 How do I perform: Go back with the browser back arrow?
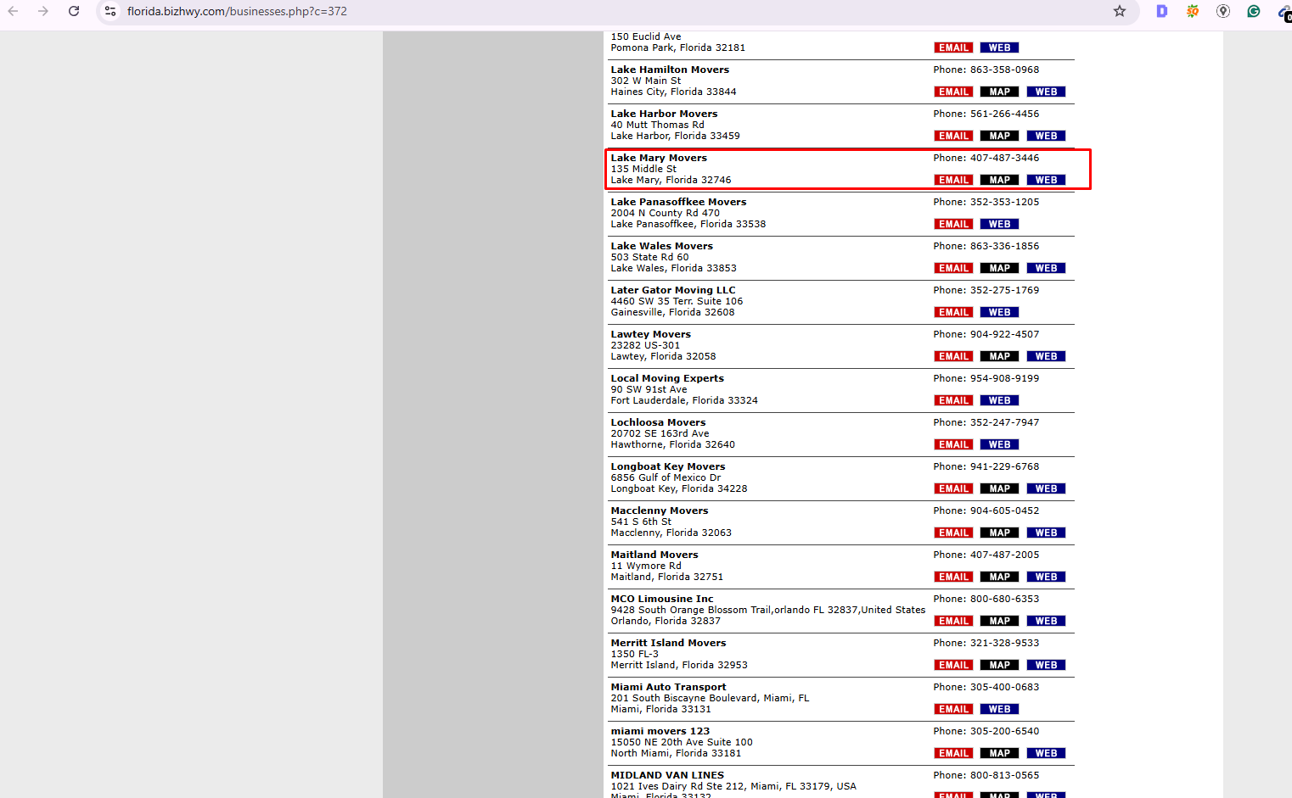(13, 11)
